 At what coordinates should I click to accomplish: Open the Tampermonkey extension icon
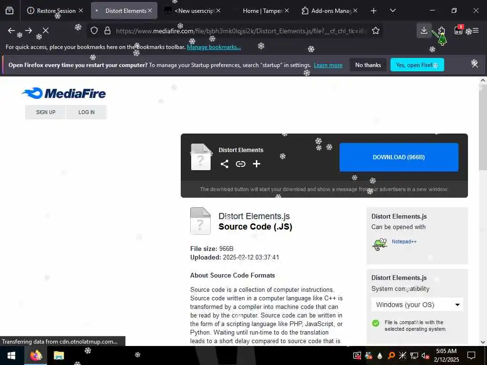[x=458, y=30]
